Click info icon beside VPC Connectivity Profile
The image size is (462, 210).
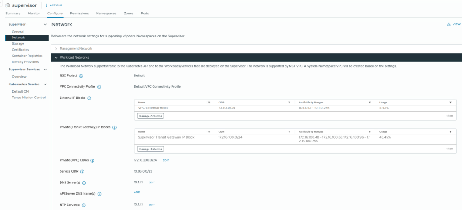click(x=99, y=87)
